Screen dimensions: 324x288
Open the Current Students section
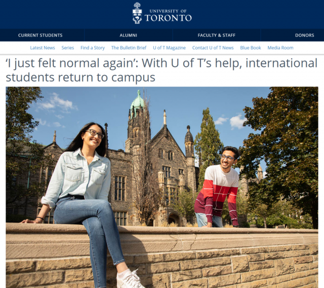pos(40,35)
